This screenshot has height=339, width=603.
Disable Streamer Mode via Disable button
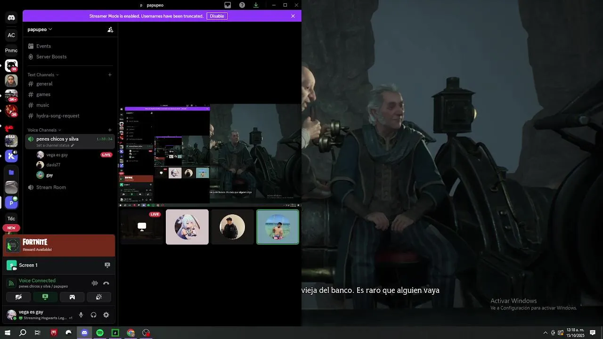(217, 16)
